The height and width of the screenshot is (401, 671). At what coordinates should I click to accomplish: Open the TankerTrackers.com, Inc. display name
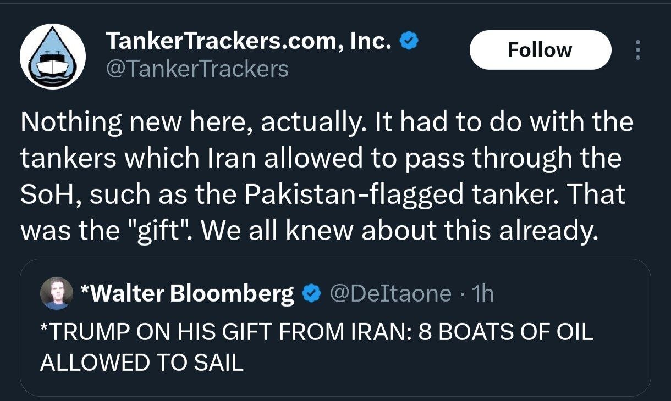[249, 41]
